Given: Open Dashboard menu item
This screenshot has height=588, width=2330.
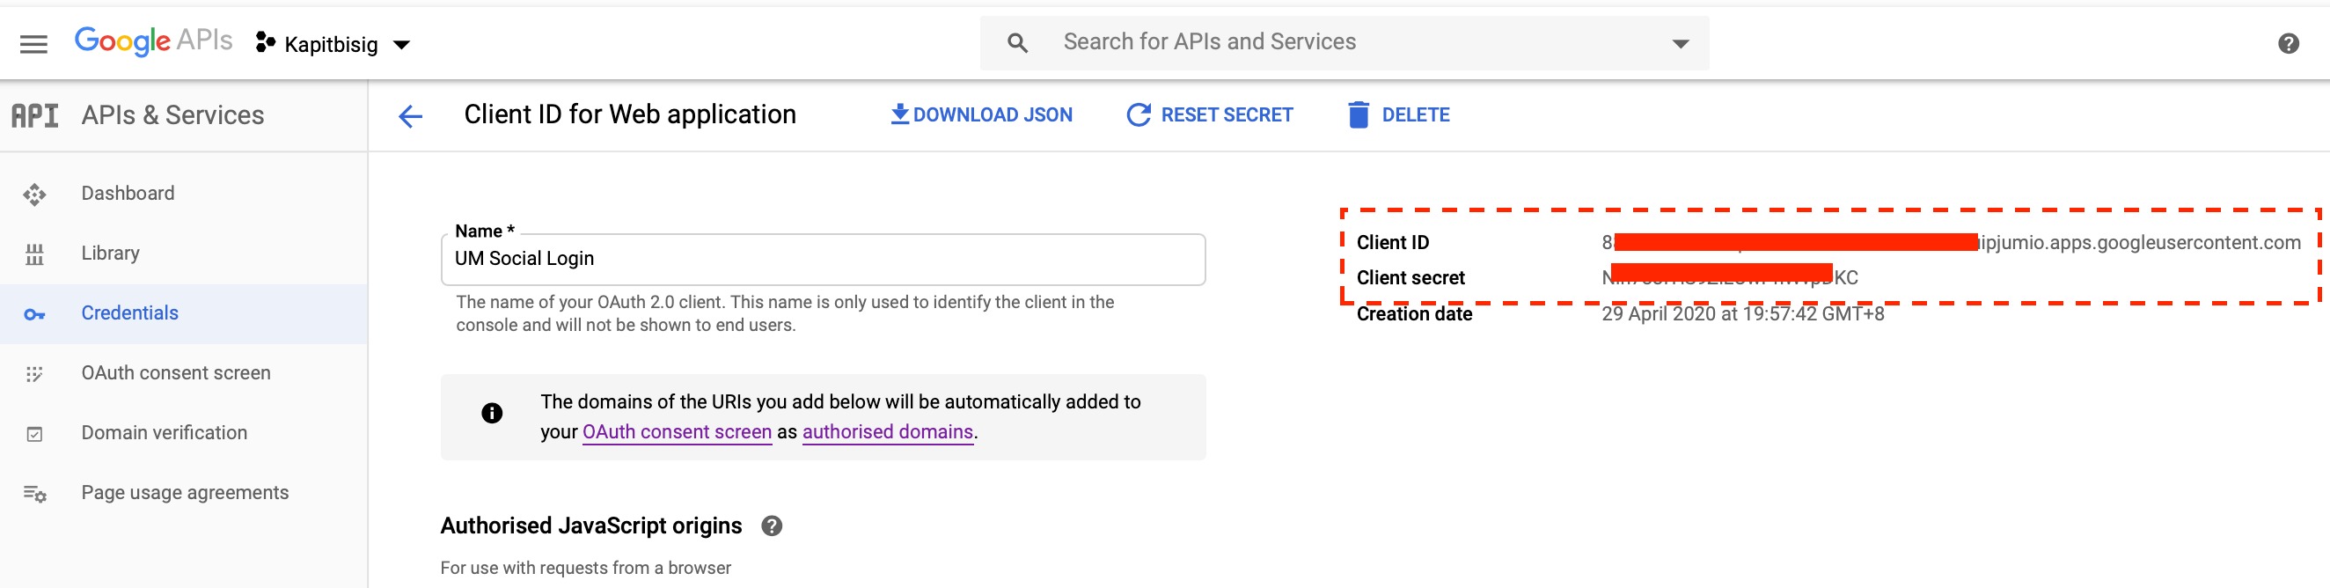Looking at the screenshot, I should point(184,194).
